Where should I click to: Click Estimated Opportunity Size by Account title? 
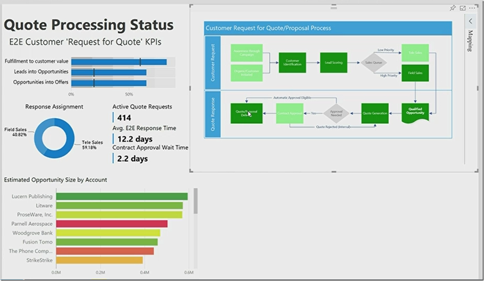(x=55, y=180)
